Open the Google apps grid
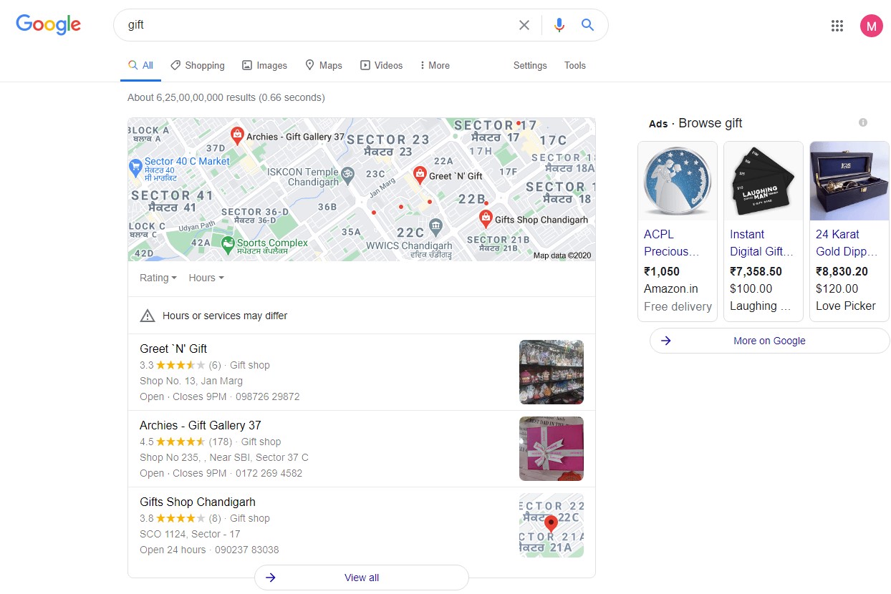The image size is (891, 594). 837,26
